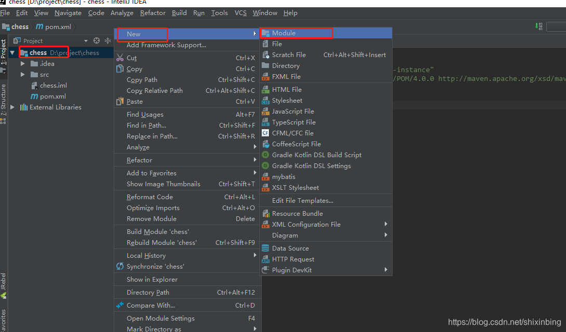Image resolution: width=566 pixels, height=332 pixels.
Task: Open the File menu
Action: tap(5, 13)
